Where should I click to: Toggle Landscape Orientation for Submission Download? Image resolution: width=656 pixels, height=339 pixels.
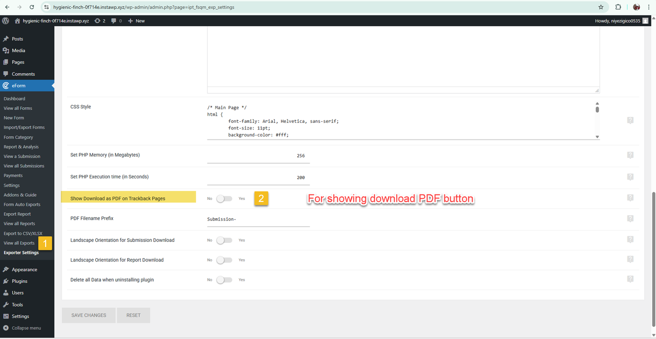click(224, 240)
